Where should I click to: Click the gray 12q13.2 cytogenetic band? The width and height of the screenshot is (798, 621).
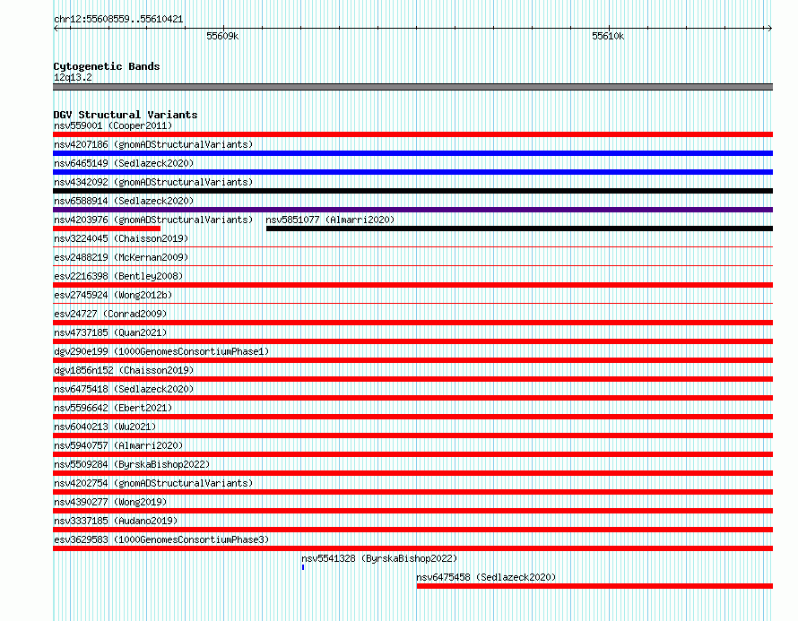tap(412, 87)
